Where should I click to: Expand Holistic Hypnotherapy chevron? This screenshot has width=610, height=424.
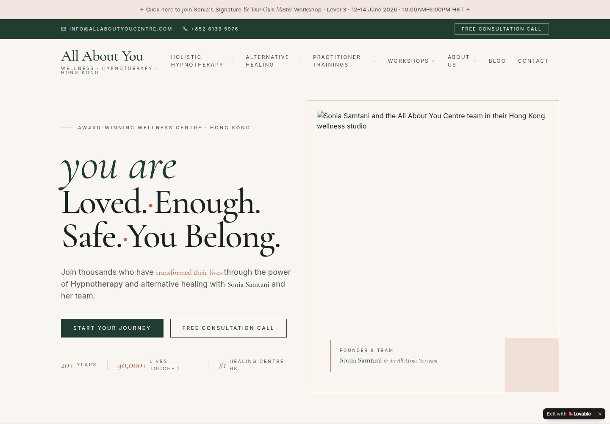tap(232, 61)
